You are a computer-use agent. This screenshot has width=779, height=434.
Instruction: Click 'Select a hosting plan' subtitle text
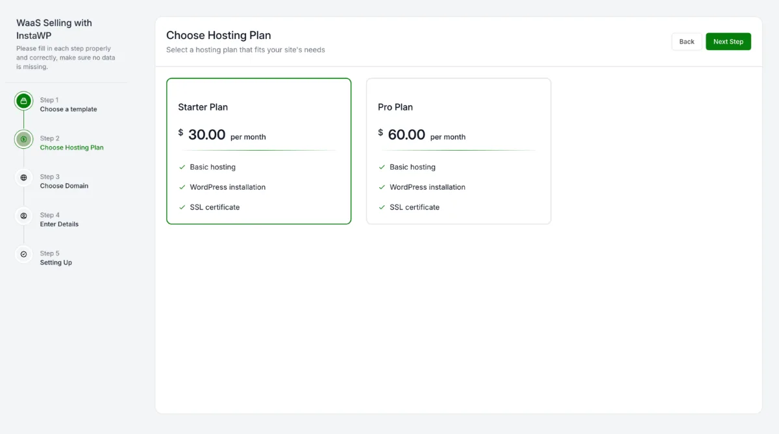pos(245,50)
